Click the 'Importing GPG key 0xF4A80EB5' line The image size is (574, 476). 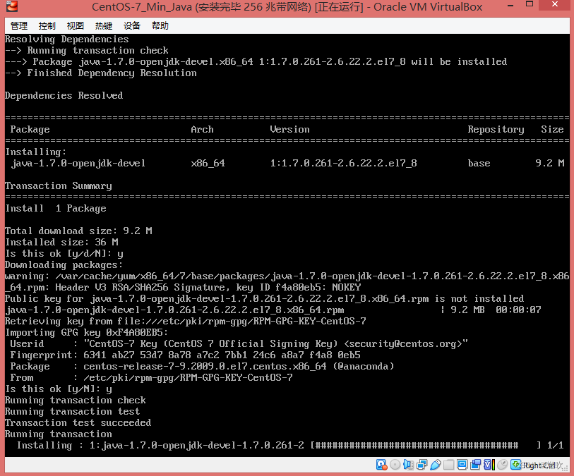[x=86, y=332]
